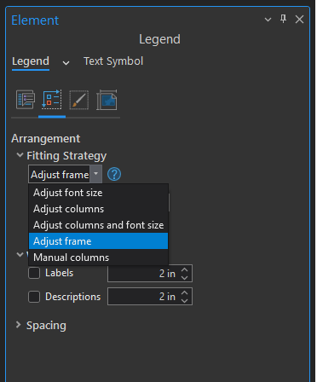Switch to the Legend tab
317x382 pixels.
(31, 61)
